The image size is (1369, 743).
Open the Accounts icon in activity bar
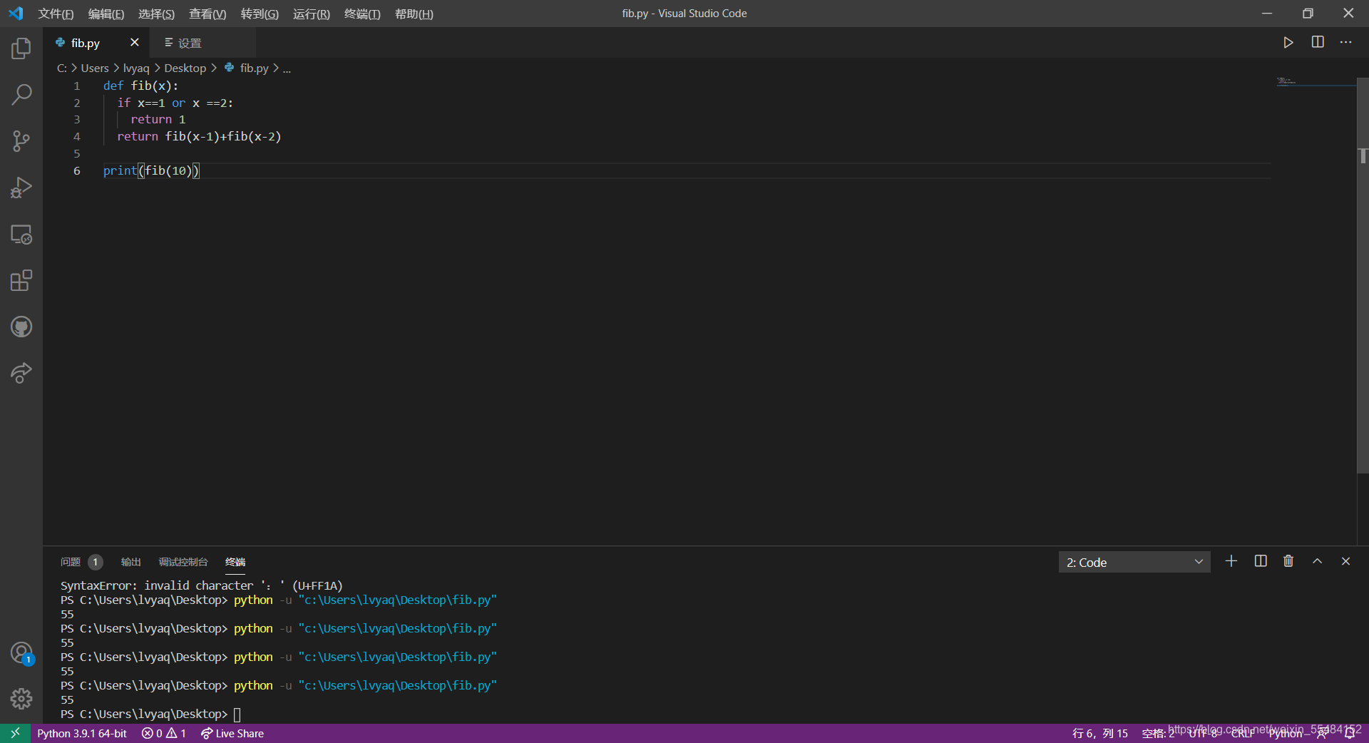pyautogui.click(x=21, y=652)
